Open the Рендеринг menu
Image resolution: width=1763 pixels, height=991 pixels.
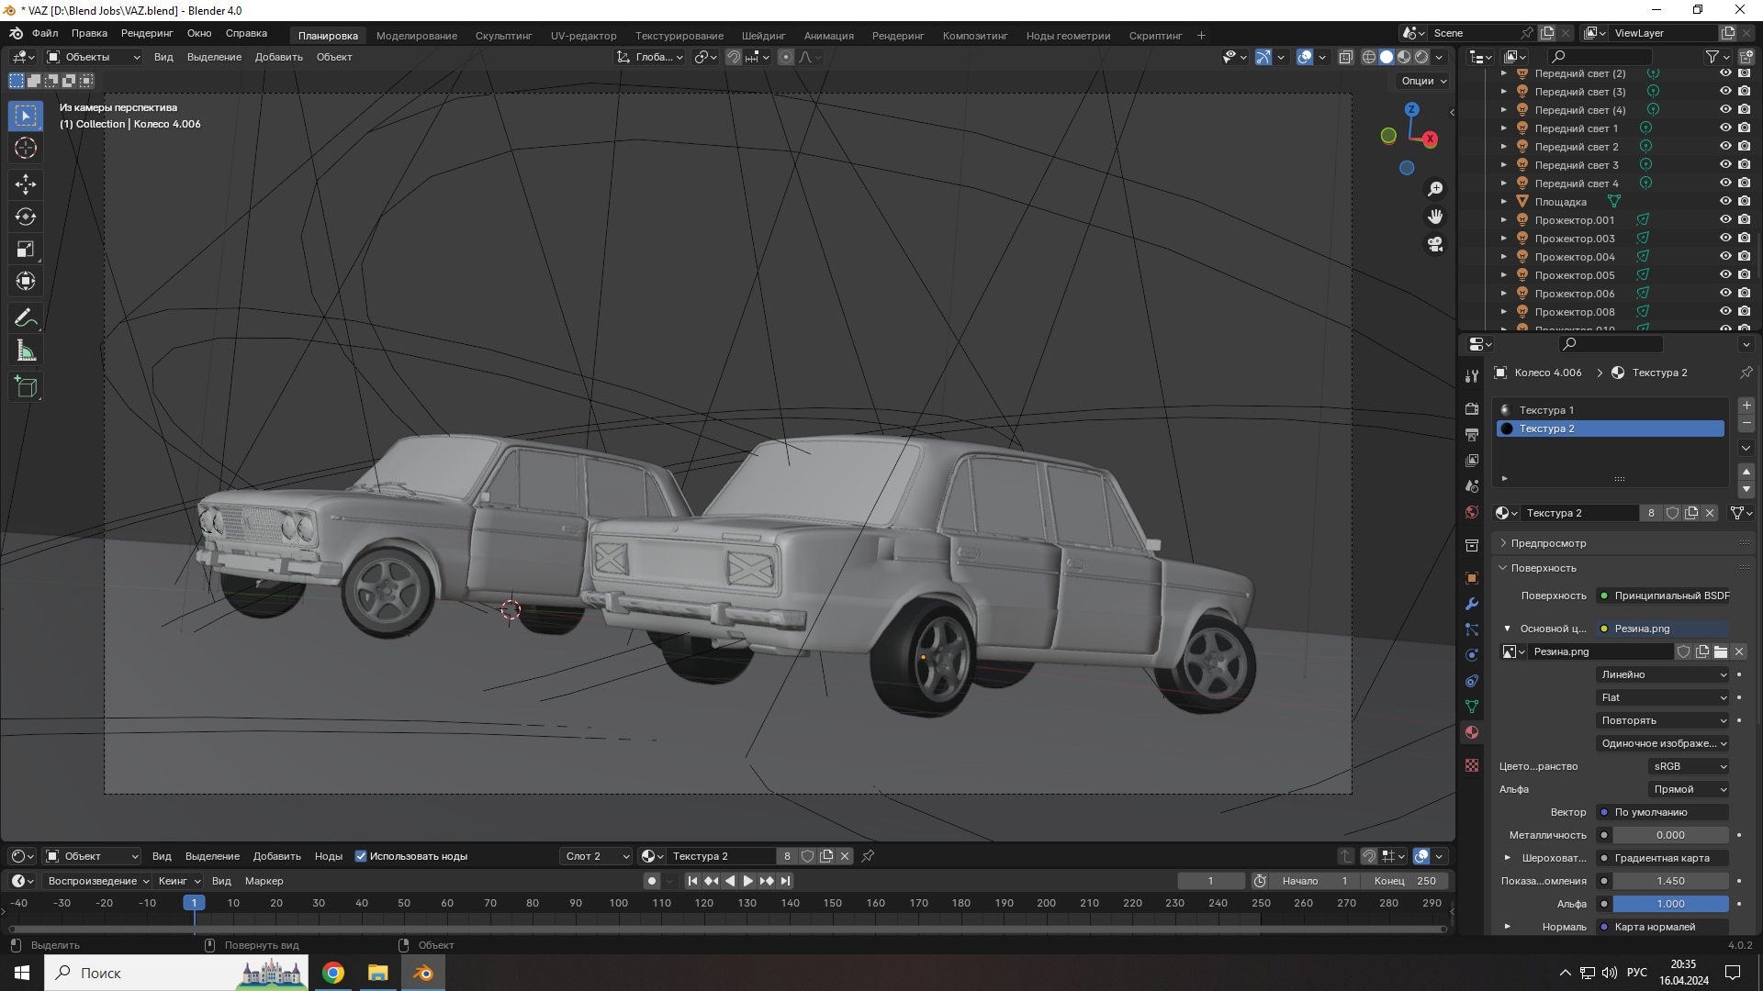click(x=147, y=33)
